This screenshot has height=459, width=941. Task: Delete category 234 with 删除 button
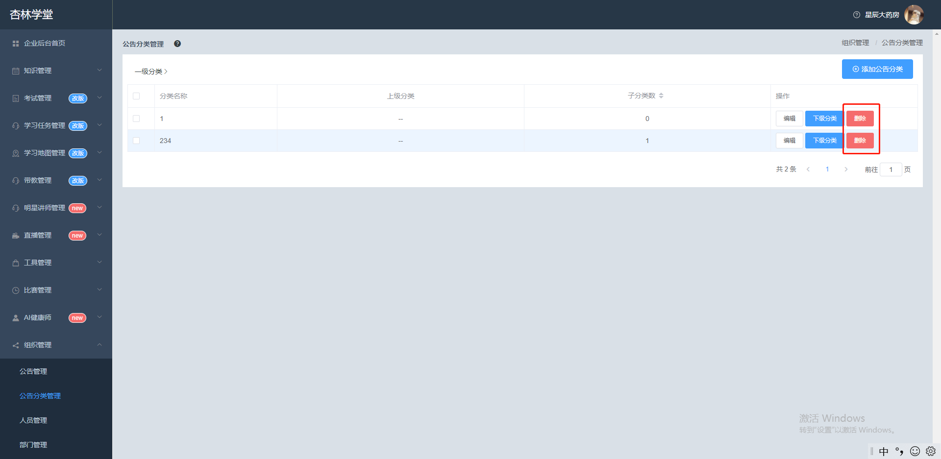(860, 141)
